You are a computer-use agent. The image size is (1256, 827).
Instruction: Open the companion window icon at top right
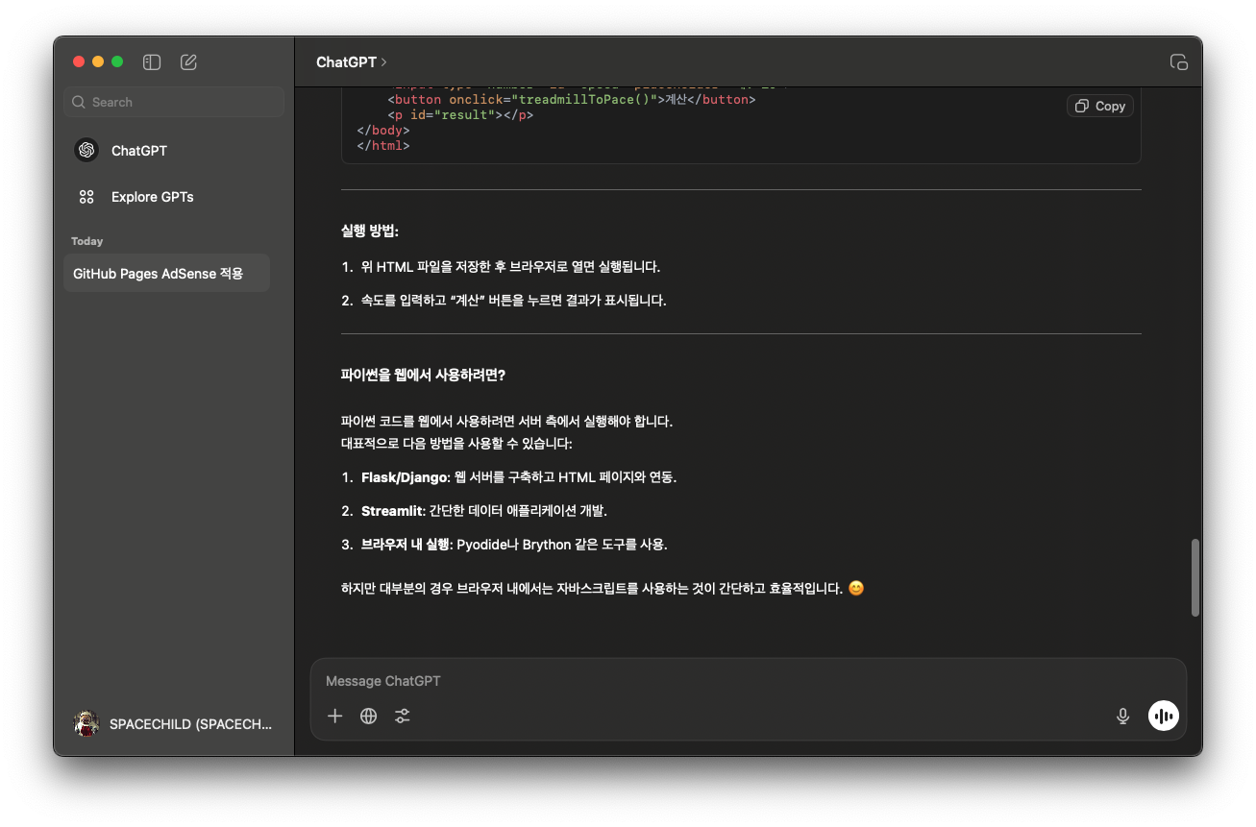[1178, 61]
